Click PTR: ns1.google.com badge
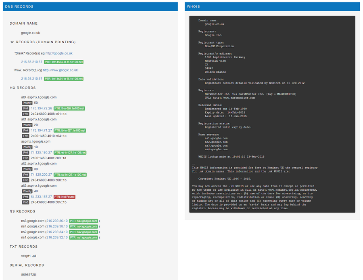 [x=83, y=238]
